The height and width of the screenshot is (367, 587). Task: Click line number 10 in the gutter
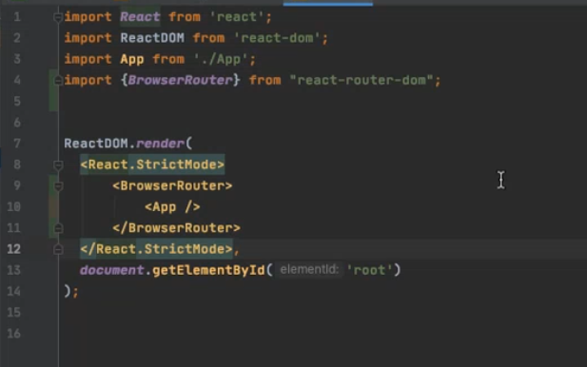pyautogui.click(x=14, y=207)
